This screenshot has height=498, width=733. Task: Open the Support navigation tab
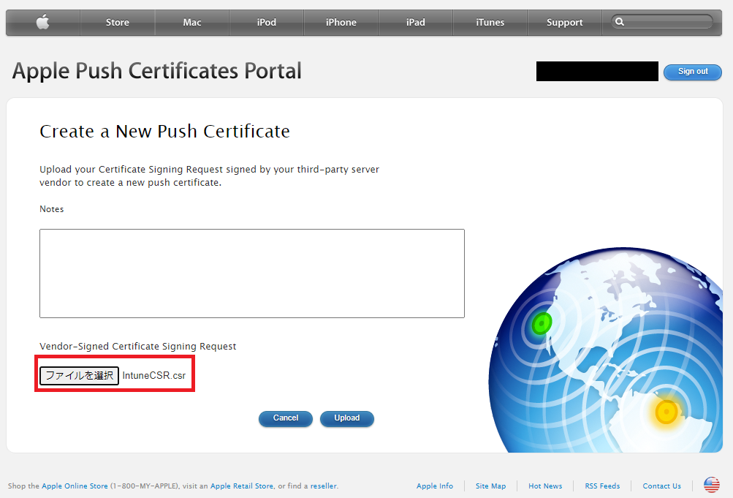click(565, 22)
